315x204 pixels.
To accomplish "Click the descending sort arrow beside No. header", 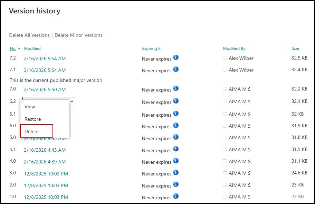I will point(18,48).
